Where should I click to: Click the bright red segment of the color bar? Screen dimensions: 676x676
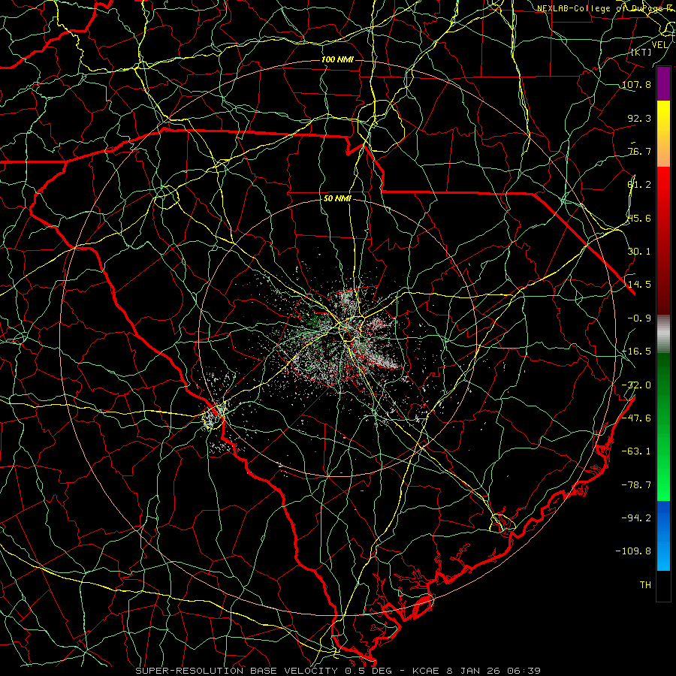click(663, 240)
